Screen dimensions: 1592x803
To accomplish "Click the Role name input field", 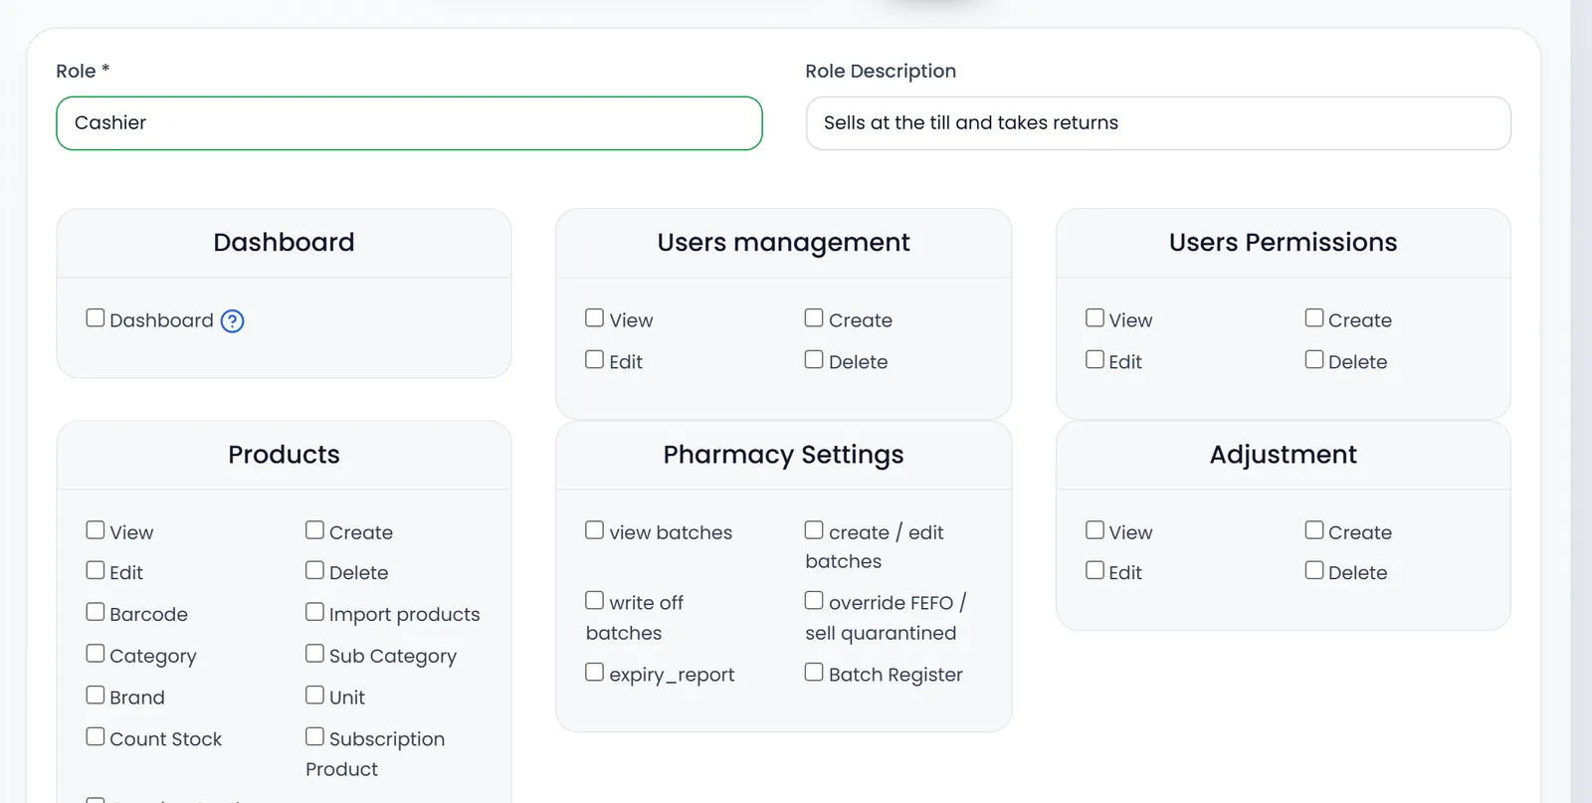I will 409,123.
